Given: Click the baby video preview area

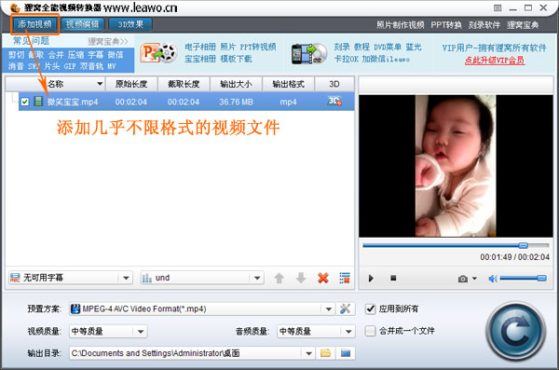Looking at the screenshot, I should pos(456,166).
